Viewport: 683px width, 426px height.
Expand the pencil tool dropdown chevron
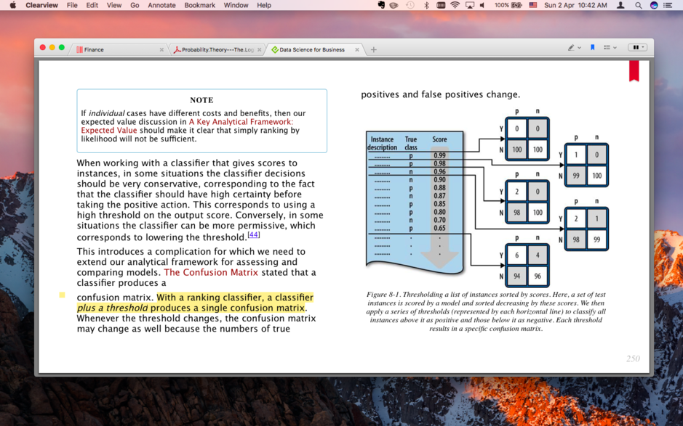(580, 47)
